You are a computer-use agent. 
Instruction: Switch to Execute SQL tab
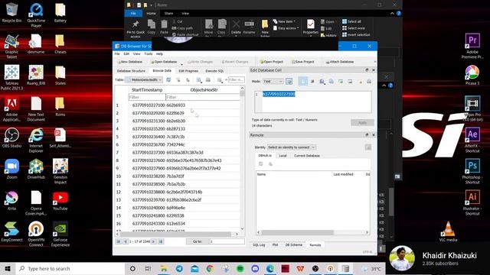pos(214,71)
